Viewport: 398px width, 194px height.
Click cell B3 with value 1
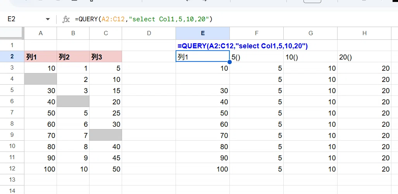pyautogui.click(x=73, y=68)
